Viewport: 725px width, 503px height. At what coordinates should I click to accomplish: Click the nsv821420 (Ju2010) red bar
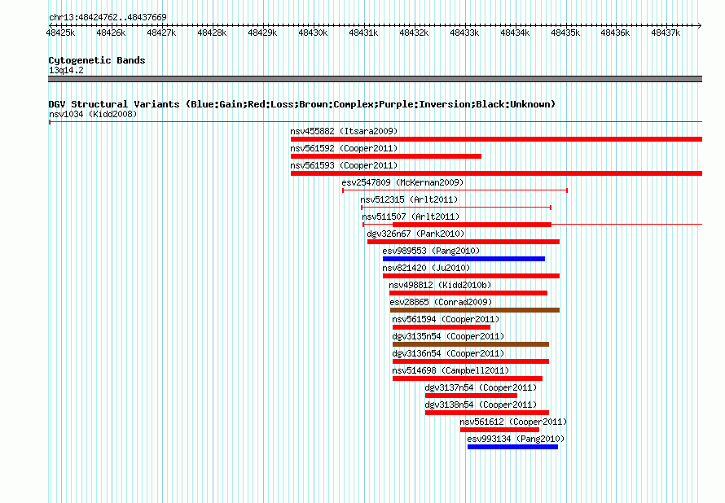click(x=471, y=276)
